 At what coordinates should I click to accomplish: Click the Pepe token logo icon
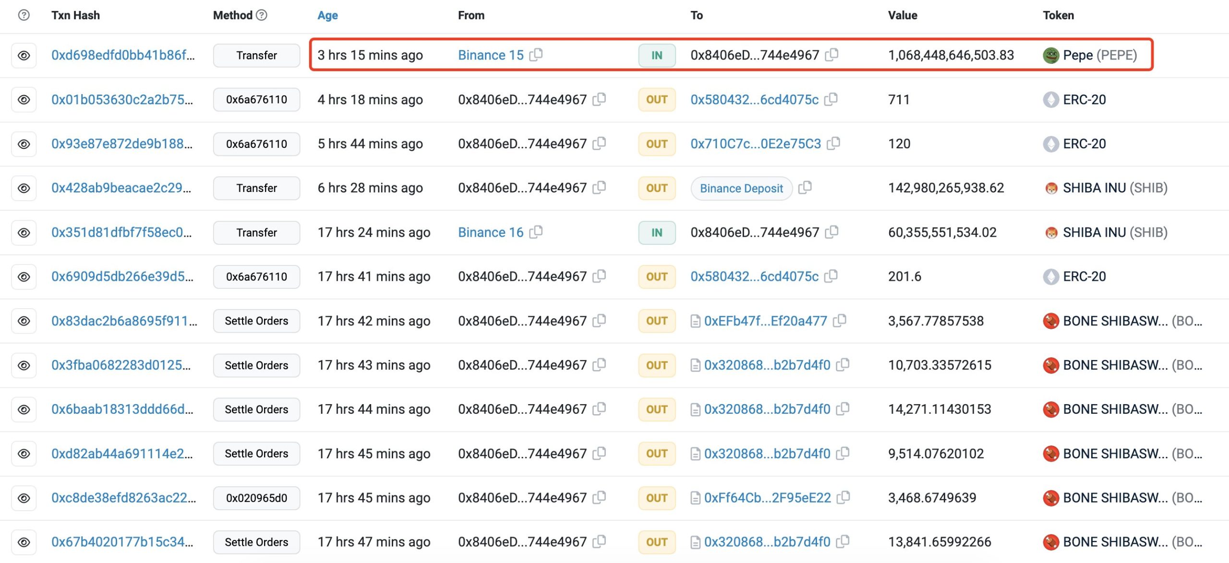1051,55
